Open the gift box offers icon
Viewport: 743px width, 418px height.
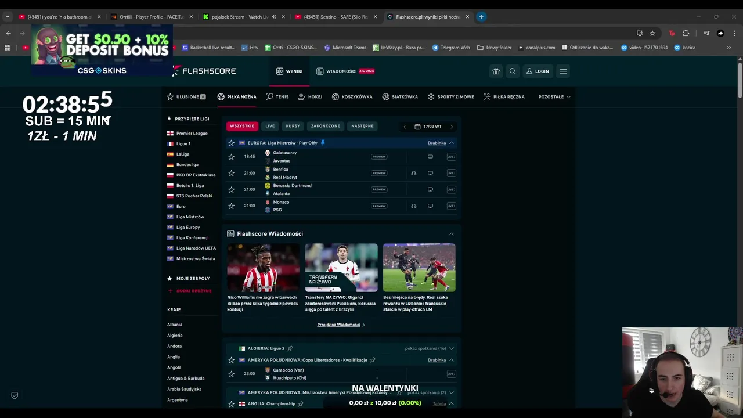click(496, 71)
